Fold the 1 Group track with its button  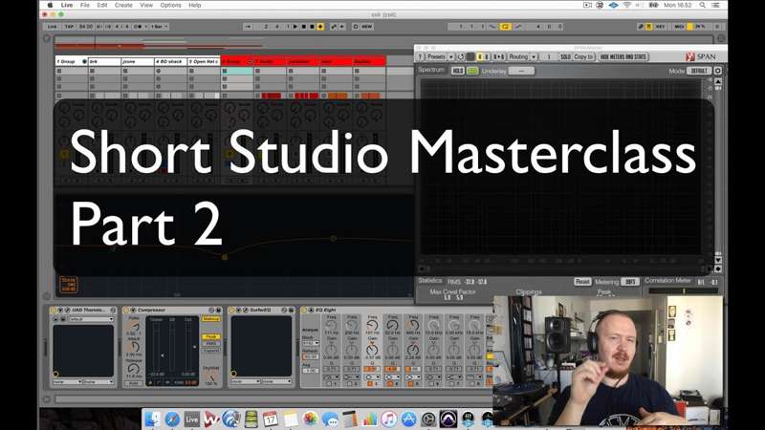[x=84, y=62]
